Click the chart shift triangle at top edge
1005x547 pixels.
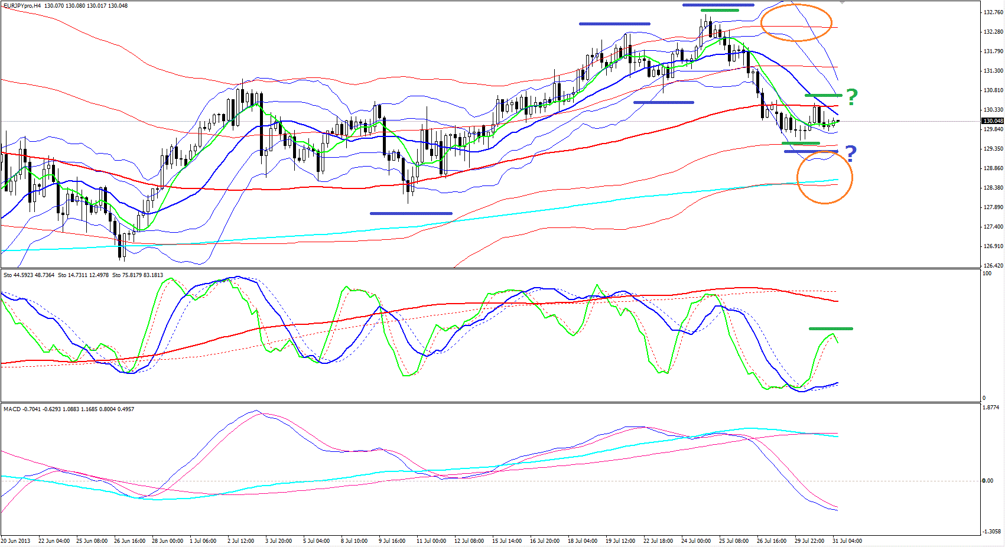coord(843,3)
